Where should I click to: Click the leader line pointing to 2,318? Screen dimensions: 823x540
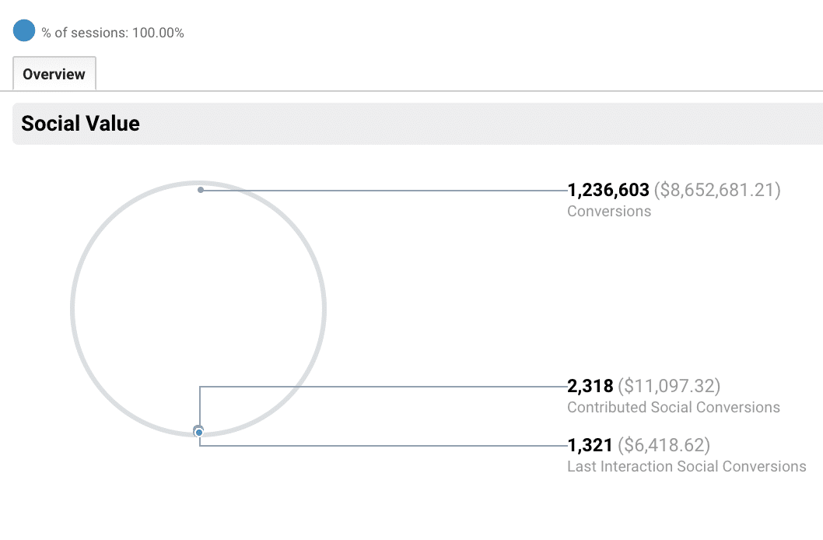389,386
